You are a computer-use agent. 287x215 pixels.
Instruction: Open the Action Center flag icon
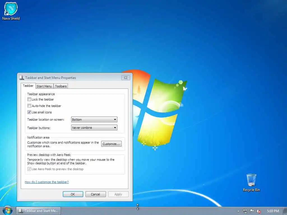[x=252, y=211]
